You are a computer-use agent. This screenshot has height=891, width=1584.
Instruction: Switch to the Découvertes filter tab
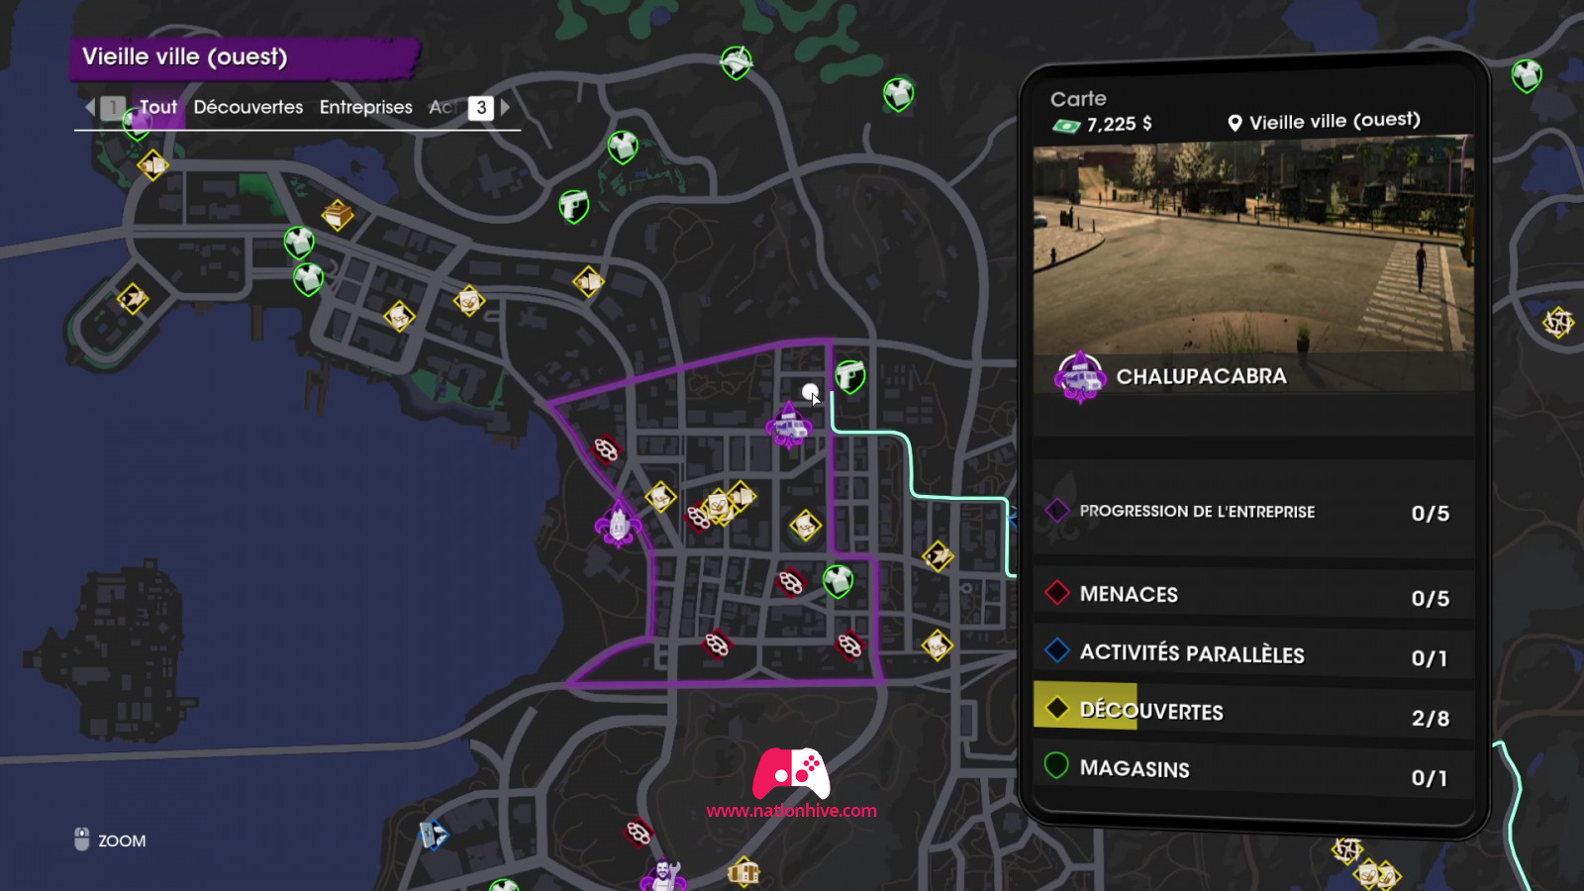(248, 107)
